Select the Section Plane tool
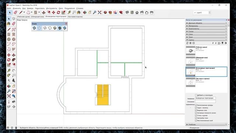236x133 pixels. pos(14,107)
